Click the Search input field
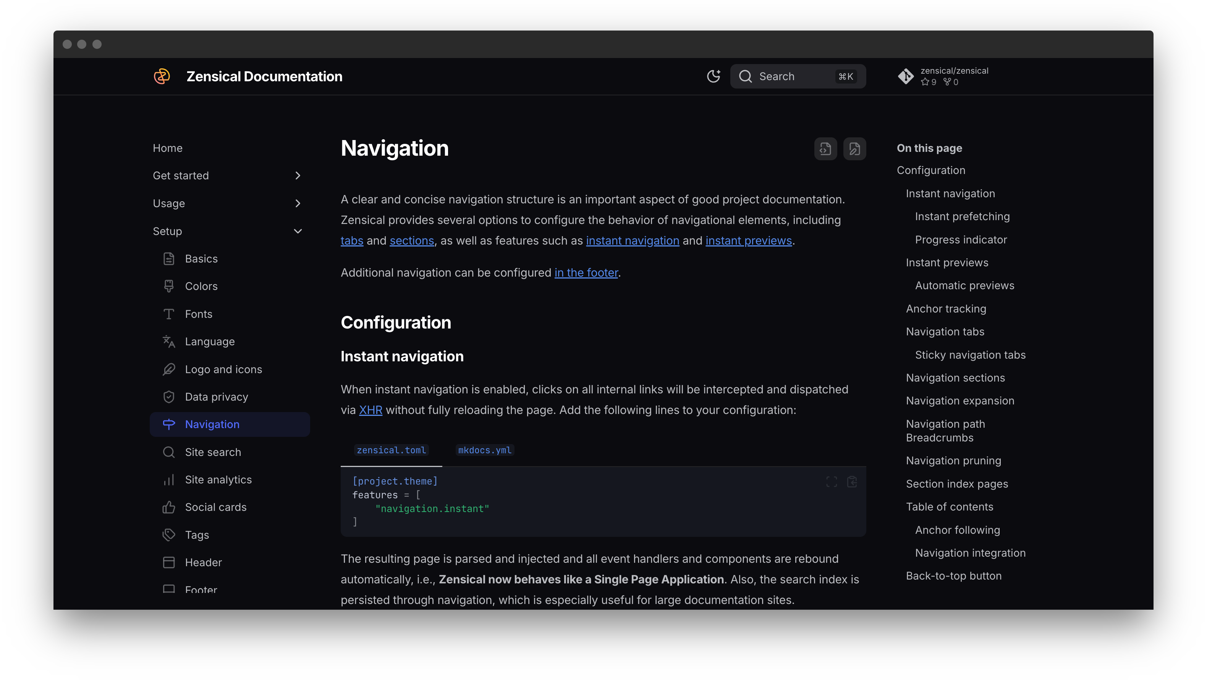The width and height of the screenshot is (1207, 686). click(797, 76)
